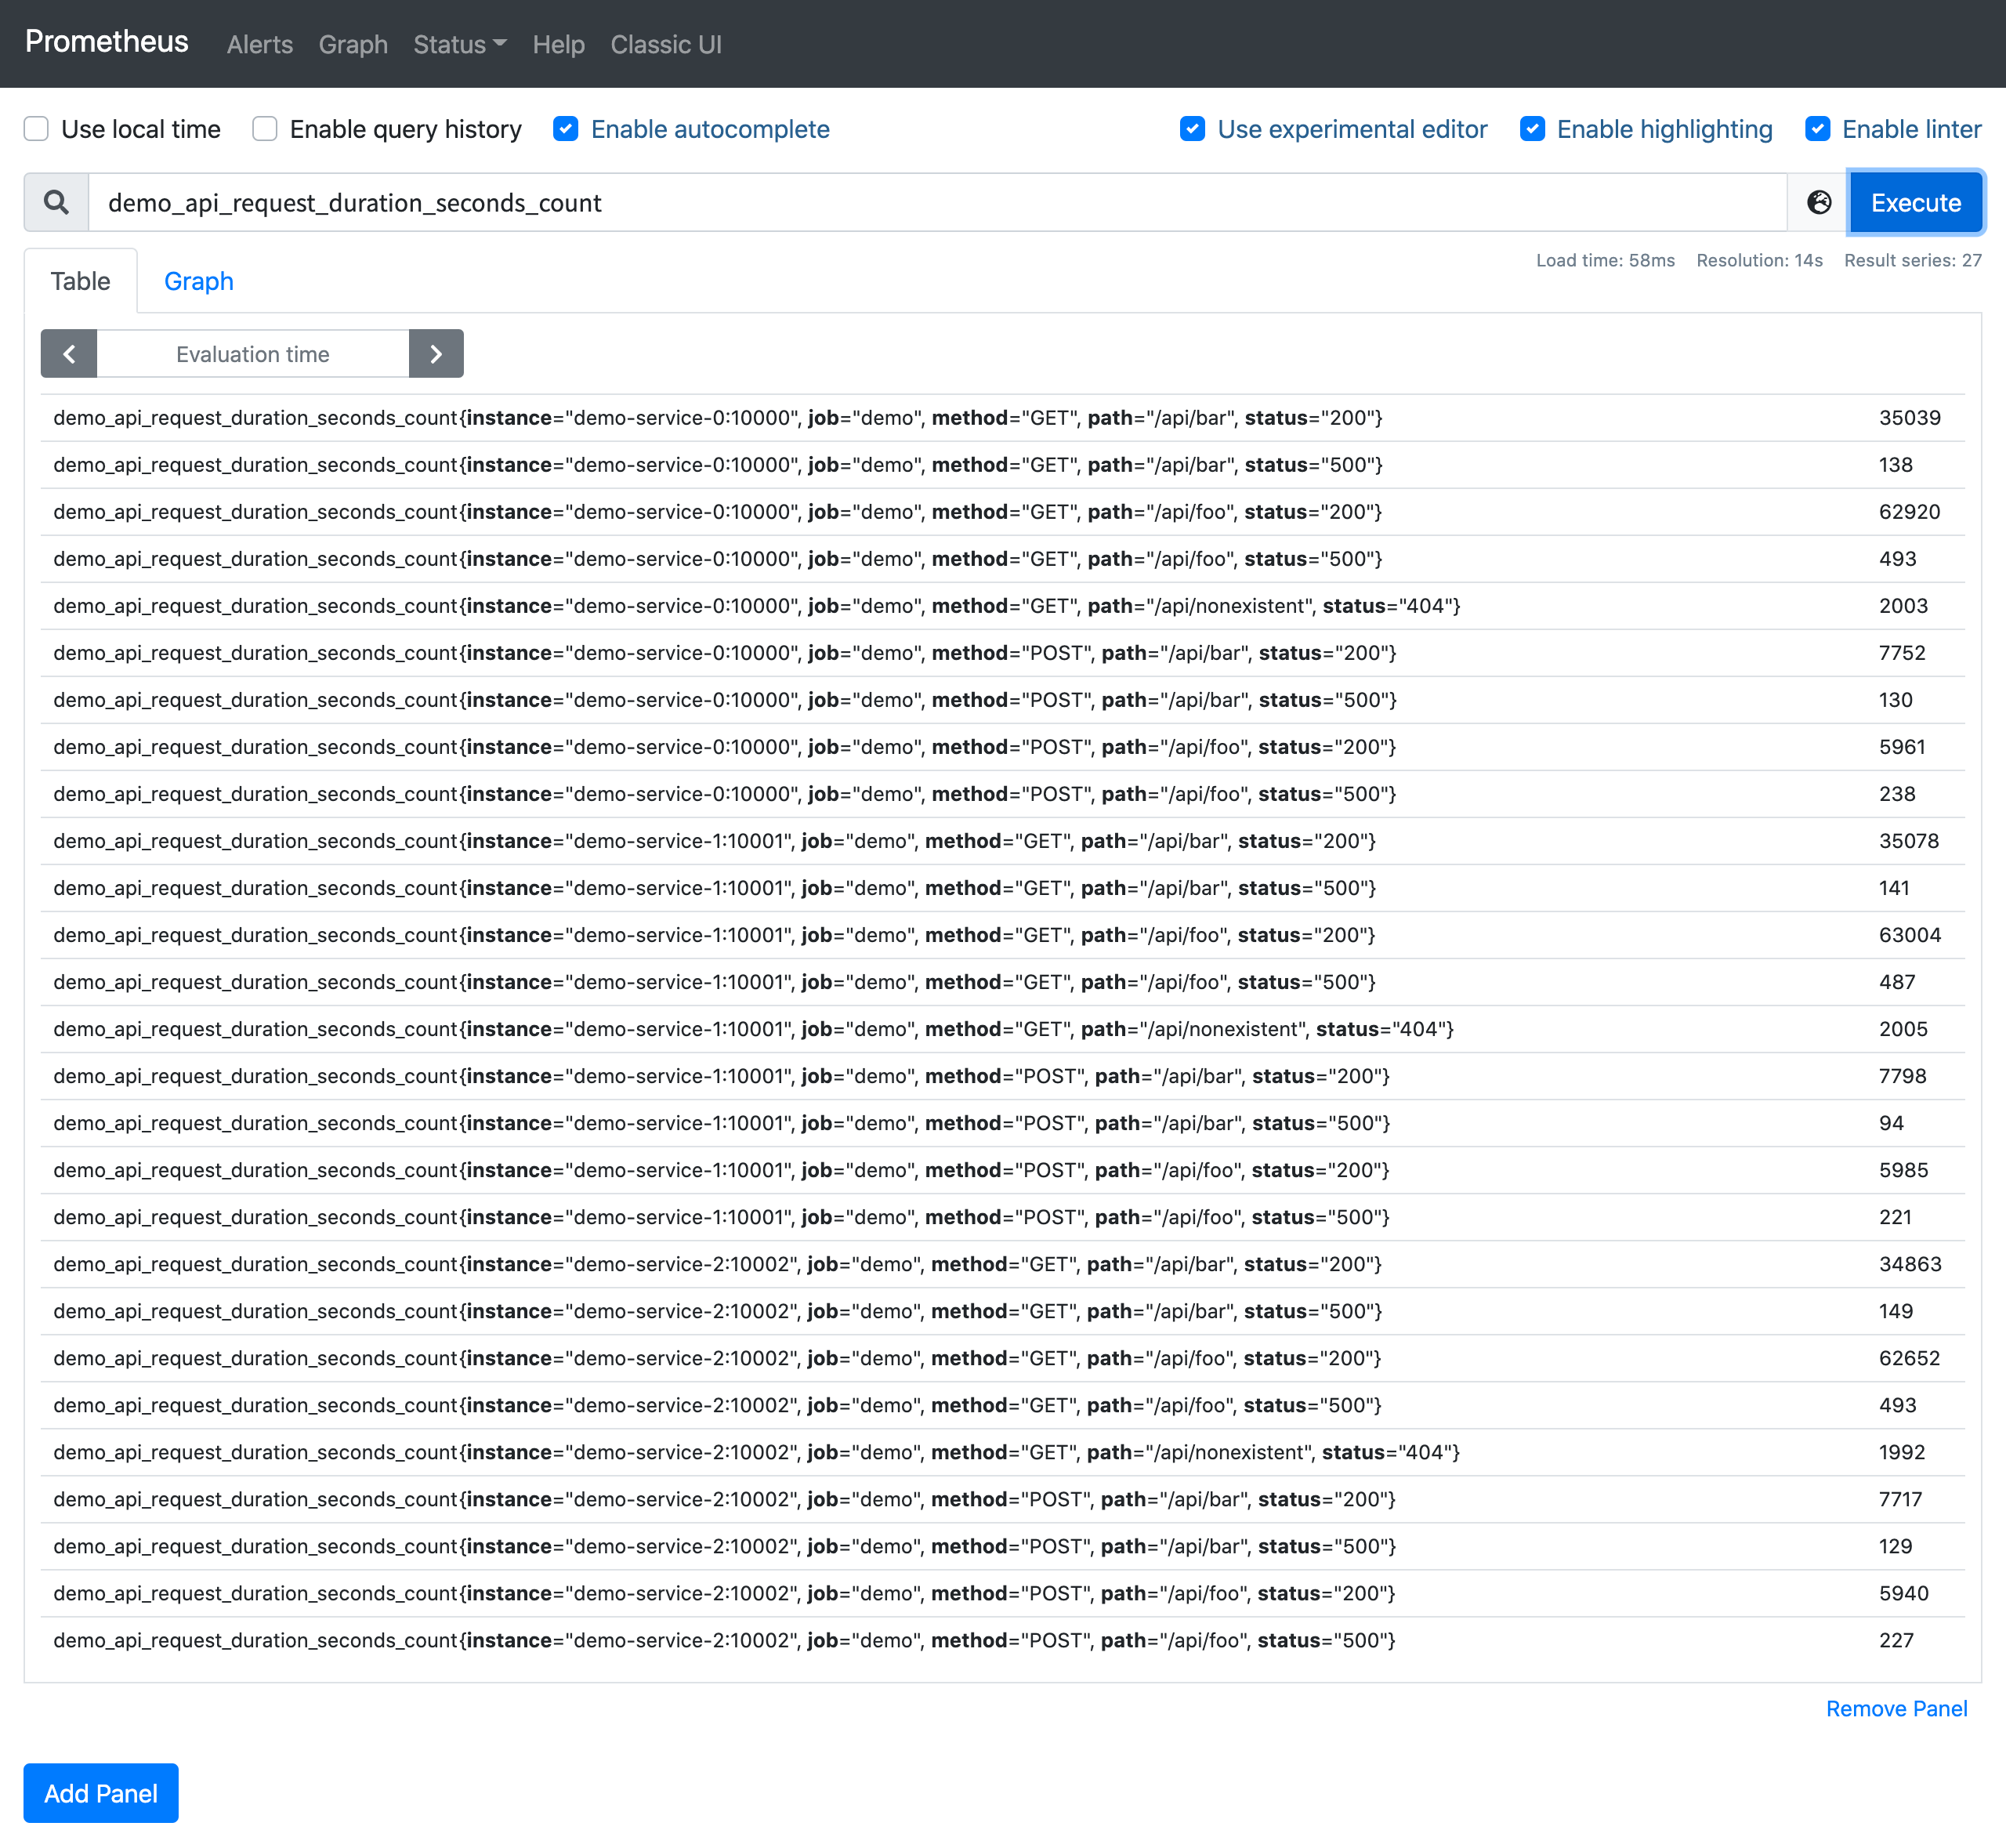Screen dimensions: 2006x1848
Task: Click the Execute button
Action: click(1916, 203)
